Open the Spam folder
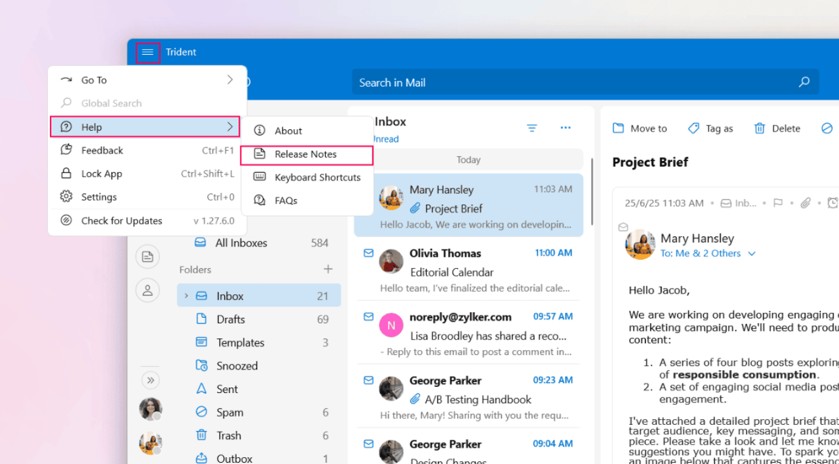 pyautogui.click(x=259, y=412)
